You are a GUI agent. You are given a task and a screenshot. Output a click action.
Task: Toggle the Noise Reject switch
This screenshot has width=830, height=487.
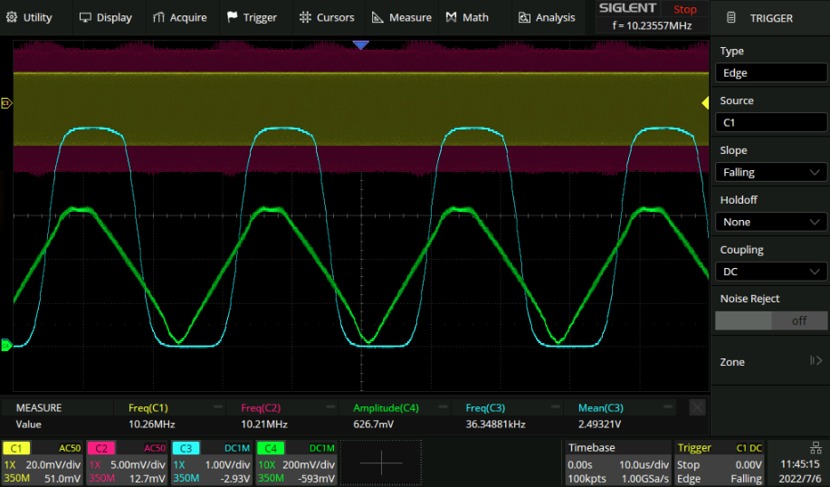(771, 320)
